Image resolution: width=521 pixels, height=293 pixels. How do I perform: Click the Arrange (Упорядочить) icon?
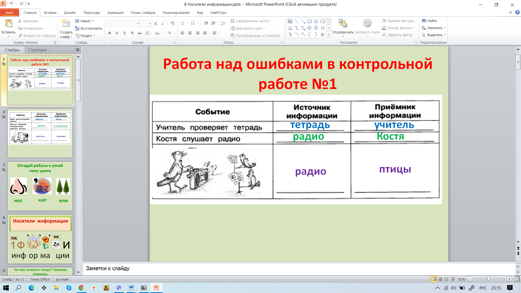pos(343,24)
